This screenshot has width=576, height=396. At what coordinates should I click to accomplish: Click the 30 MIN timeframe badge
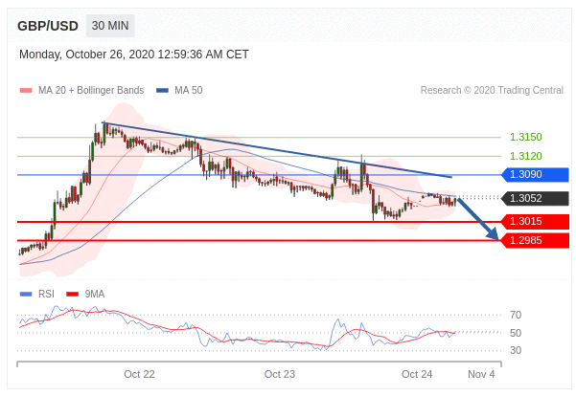pyautogui.click(x=110, y=26)
